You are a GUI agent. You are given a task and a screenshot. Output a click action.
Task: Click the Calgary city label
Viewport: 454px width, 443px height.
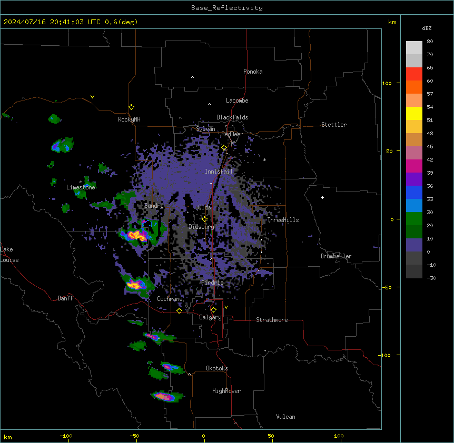coord(210,317)
